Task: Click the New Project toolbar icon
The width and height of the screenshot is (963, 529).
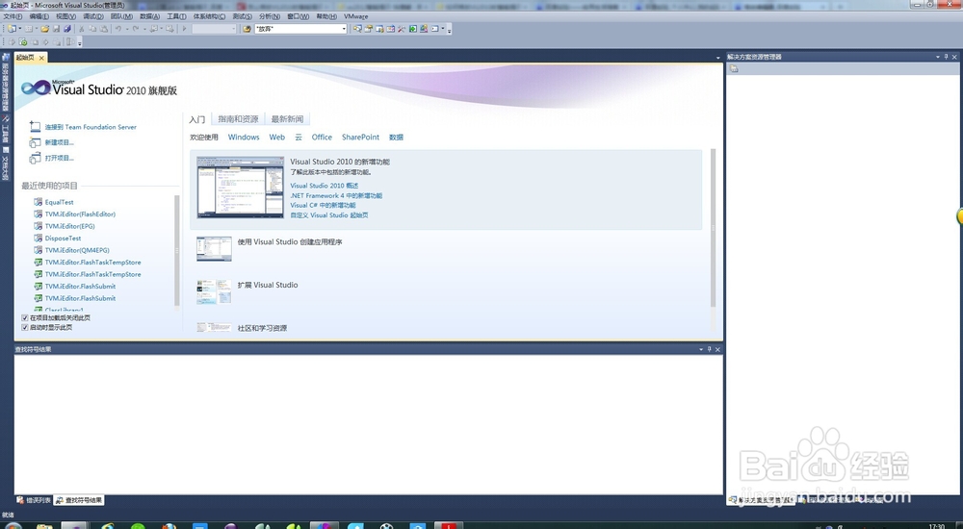Action: 11,29
